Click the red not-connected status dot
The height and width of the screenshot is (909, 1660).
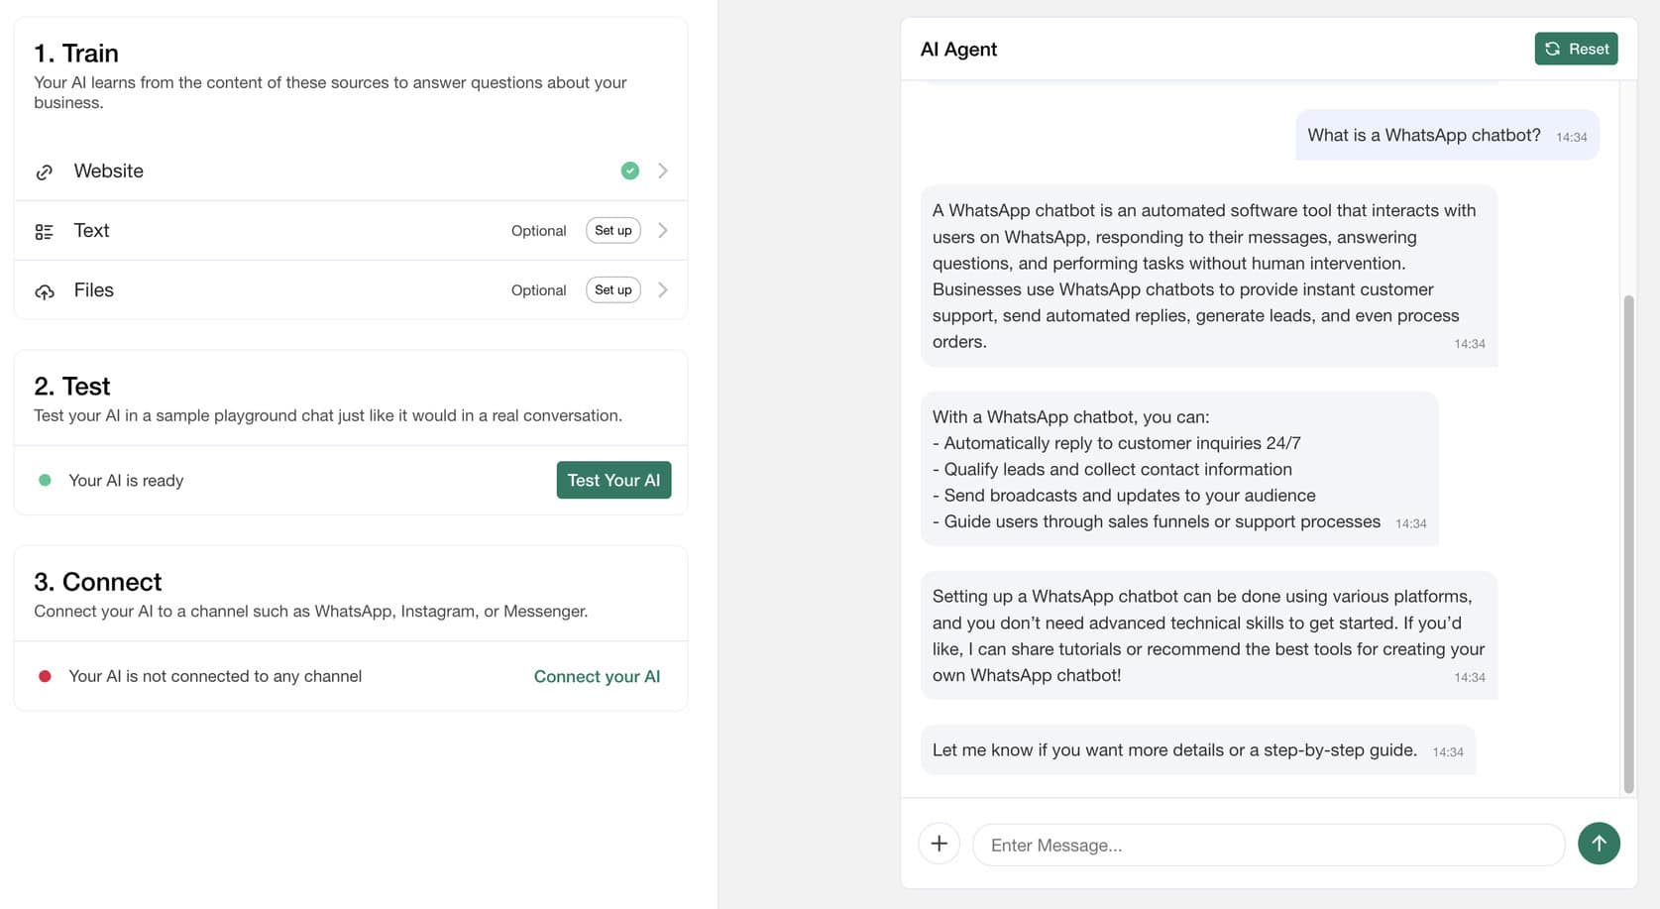coord(45,676)
